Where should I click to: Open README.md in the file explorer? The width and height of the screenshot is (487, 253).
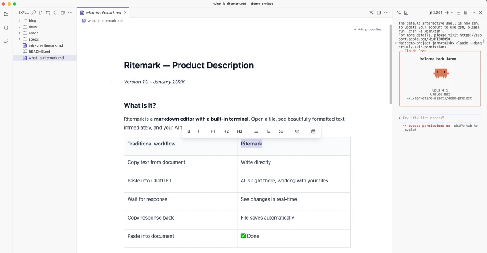[39, 52]
